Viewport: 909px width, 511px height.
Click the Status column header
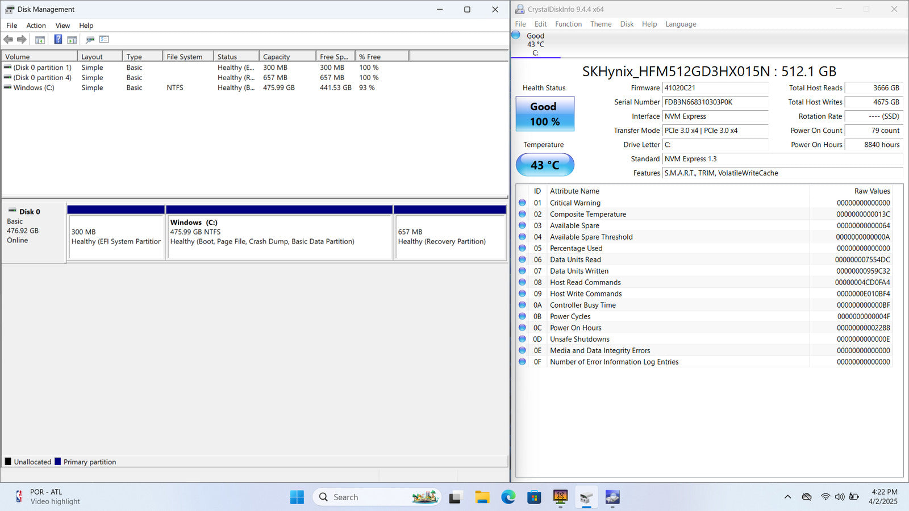tap(236, 57)
